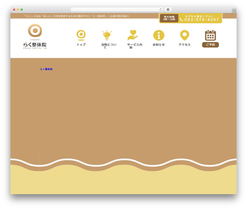The width and height of the screenshot is (247, 209).
Task: Select the アクセス menu label
Action: click(x=185, y=44)
